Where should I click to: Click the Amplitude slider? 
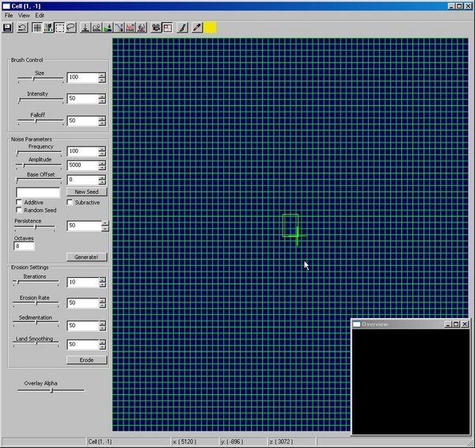tap(39, 165)
